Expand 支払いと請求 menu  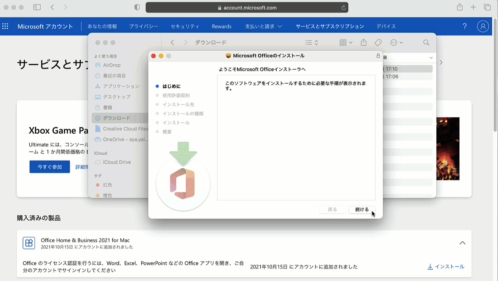point(264,26)
